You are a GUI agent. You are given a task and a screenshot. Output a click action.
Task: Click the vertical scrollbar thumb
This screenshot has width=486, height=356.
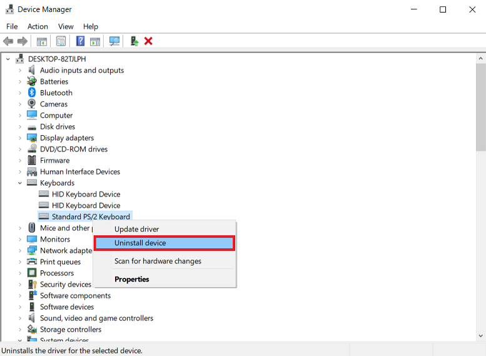point(480,107)
